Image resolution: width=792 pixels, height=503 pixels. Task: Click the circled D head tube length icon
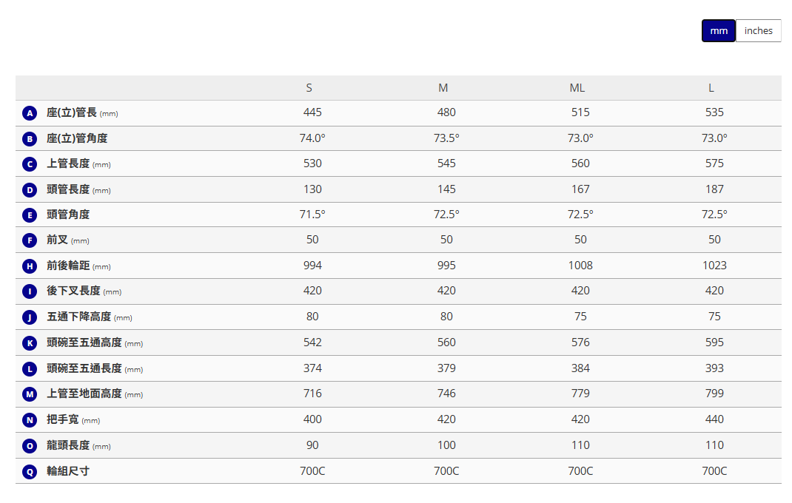30,190
